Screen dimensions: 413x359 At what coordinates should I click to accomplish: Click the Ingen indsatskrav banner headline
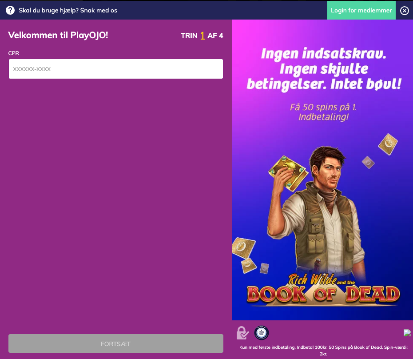pos(322,68)
